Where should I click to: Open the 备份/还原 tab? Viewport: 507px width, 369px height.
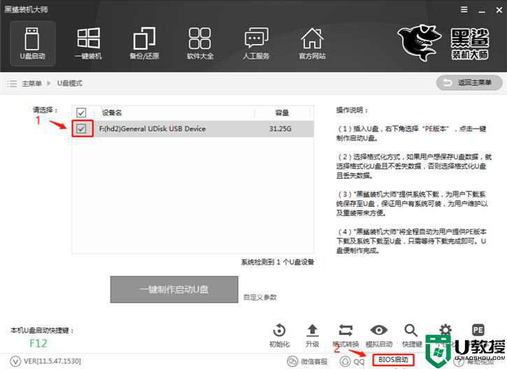click(144, 43)
